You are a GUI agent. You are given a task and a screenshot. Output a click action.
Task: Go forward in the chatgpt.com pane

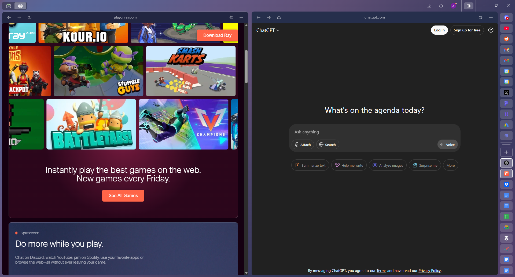tap(269, 17)
